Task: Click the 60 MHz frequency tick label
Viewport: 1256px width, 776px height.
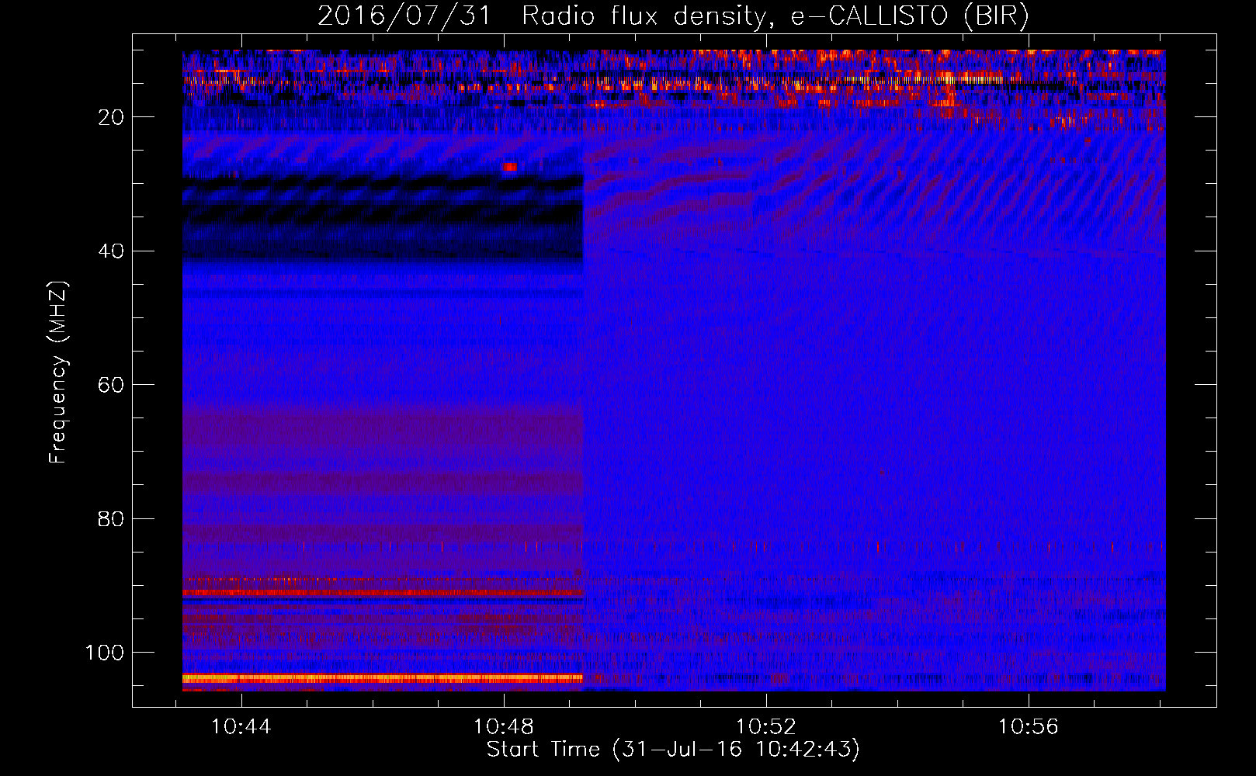Action: click(x=112, y=385)
